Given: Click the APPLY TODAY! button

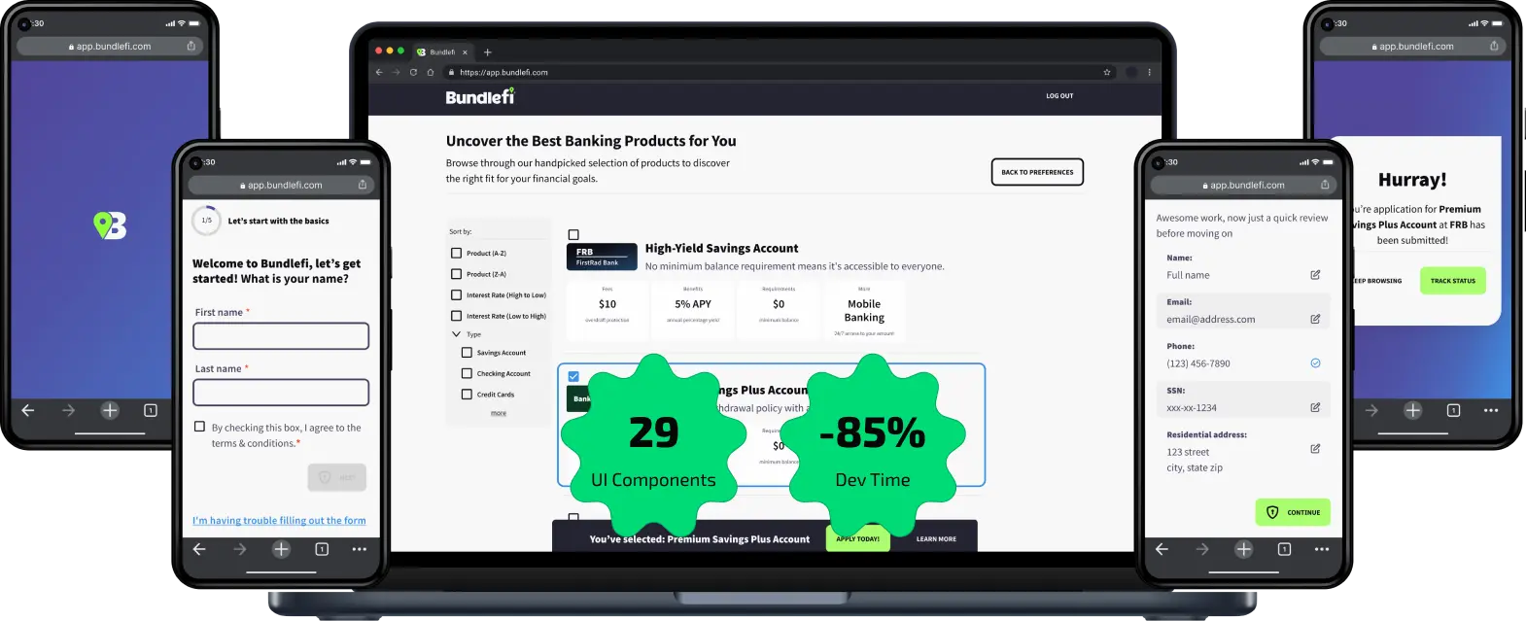Looking at the screenshot, I should [857, 538].
